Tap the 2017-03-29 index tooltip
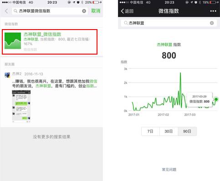 click(x=200, y=99)
